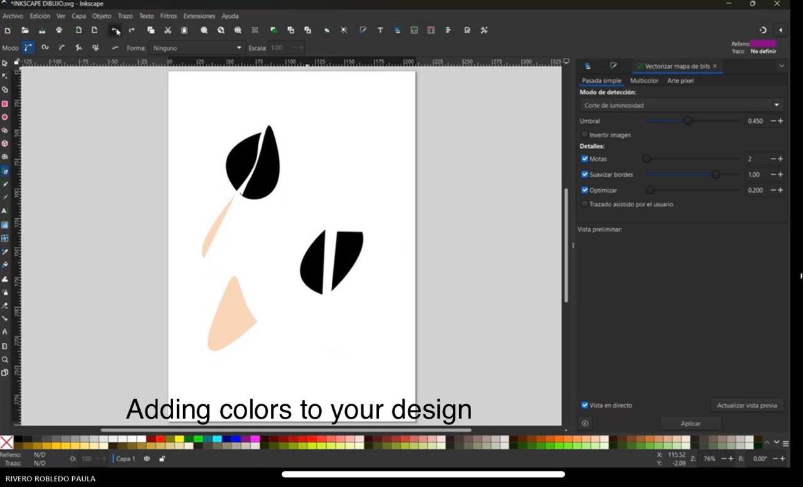Click the Umbral value field 0.450
The height and width of the screenshot is (487, 803).
point(755,121)
